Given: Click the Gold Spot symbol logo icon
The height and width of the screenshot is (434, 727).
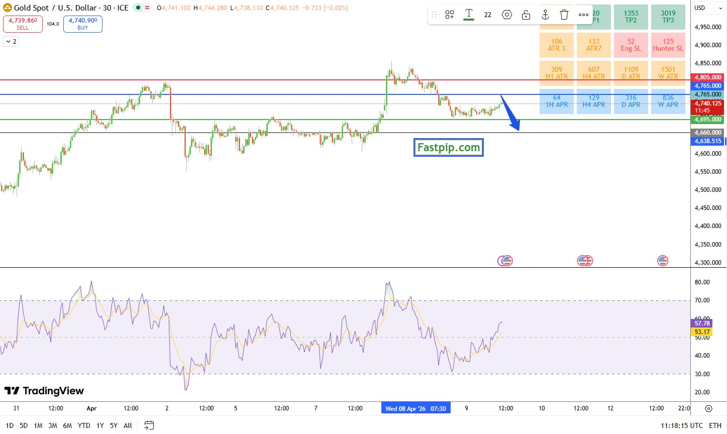Looking at the screenshot, I should (7, 8).
